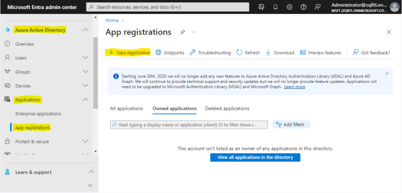Pin the App registrations page
The width and height of the screenshot is (402, 193).
point(182,32)
